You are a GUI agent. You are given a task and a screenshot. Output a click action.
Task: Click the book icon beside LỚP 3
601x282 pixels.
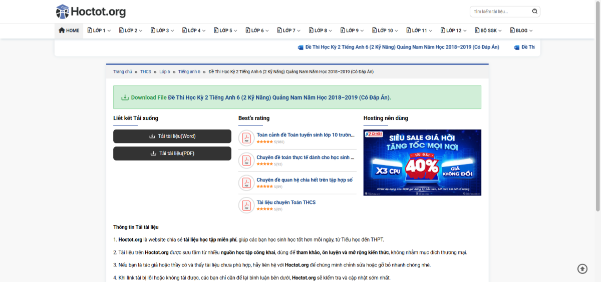(x=153, y=30)
